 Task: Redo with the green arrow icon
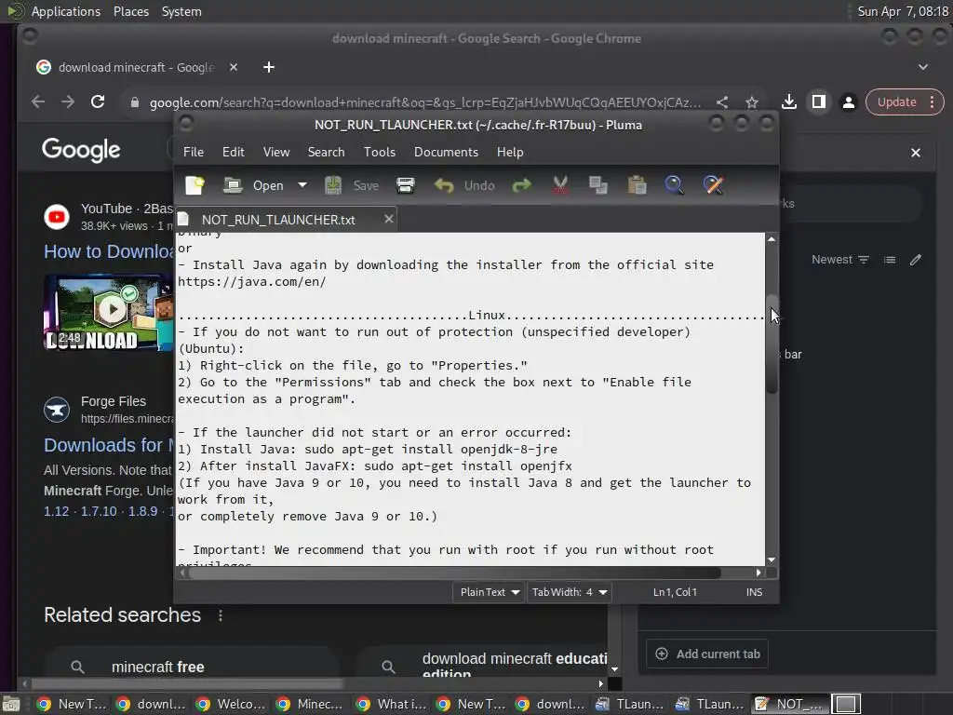click(x=521, y=185)
